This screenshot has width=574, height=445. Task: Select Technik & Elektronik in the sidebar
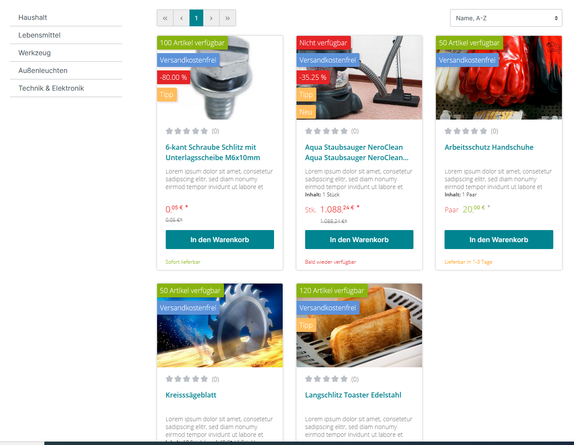(51, 88)
